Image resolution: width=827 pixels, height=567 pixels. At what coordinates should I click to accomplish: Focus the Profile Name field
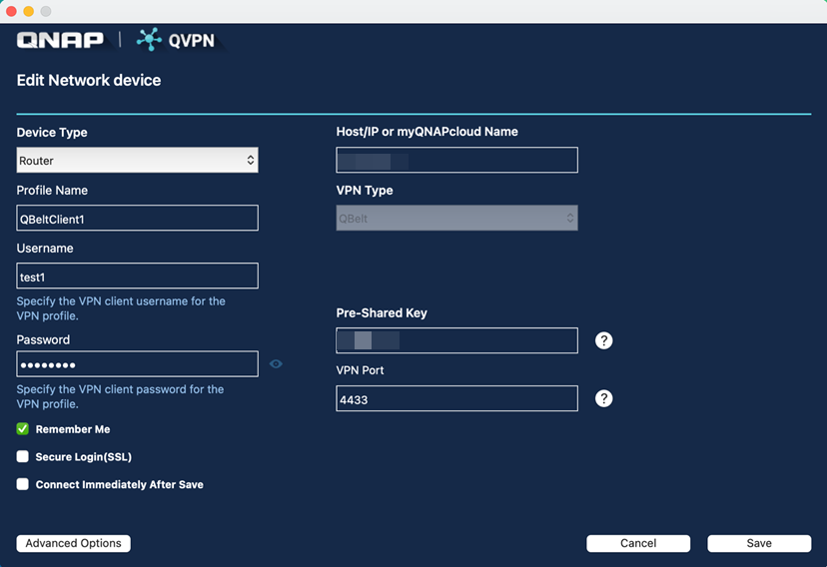137,219
